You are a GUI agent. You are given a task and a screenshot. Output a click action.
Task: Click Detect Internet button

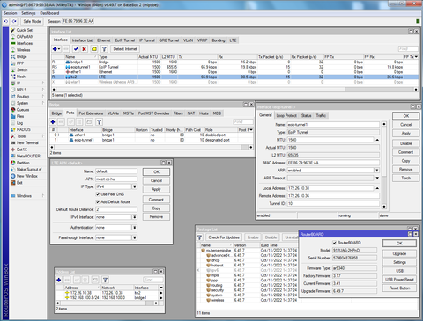(x=125, y=49)
